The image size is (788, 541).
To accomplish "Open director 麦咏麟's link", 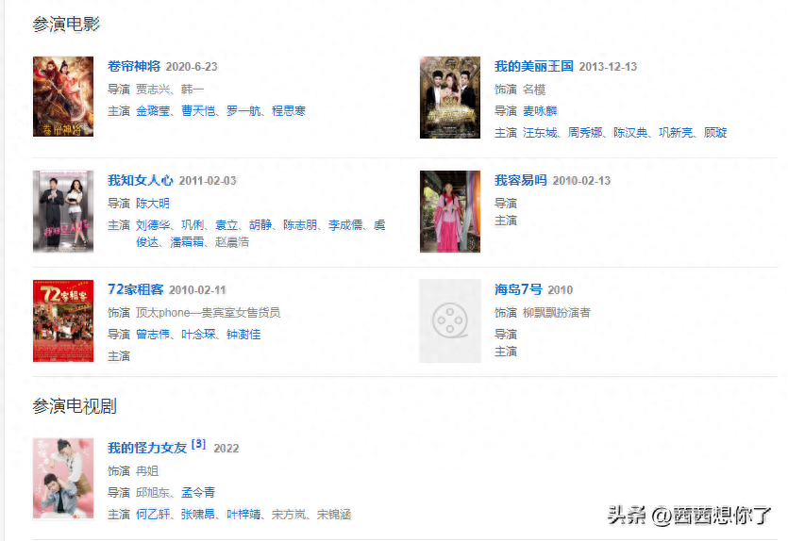I will tap(540, 111).
